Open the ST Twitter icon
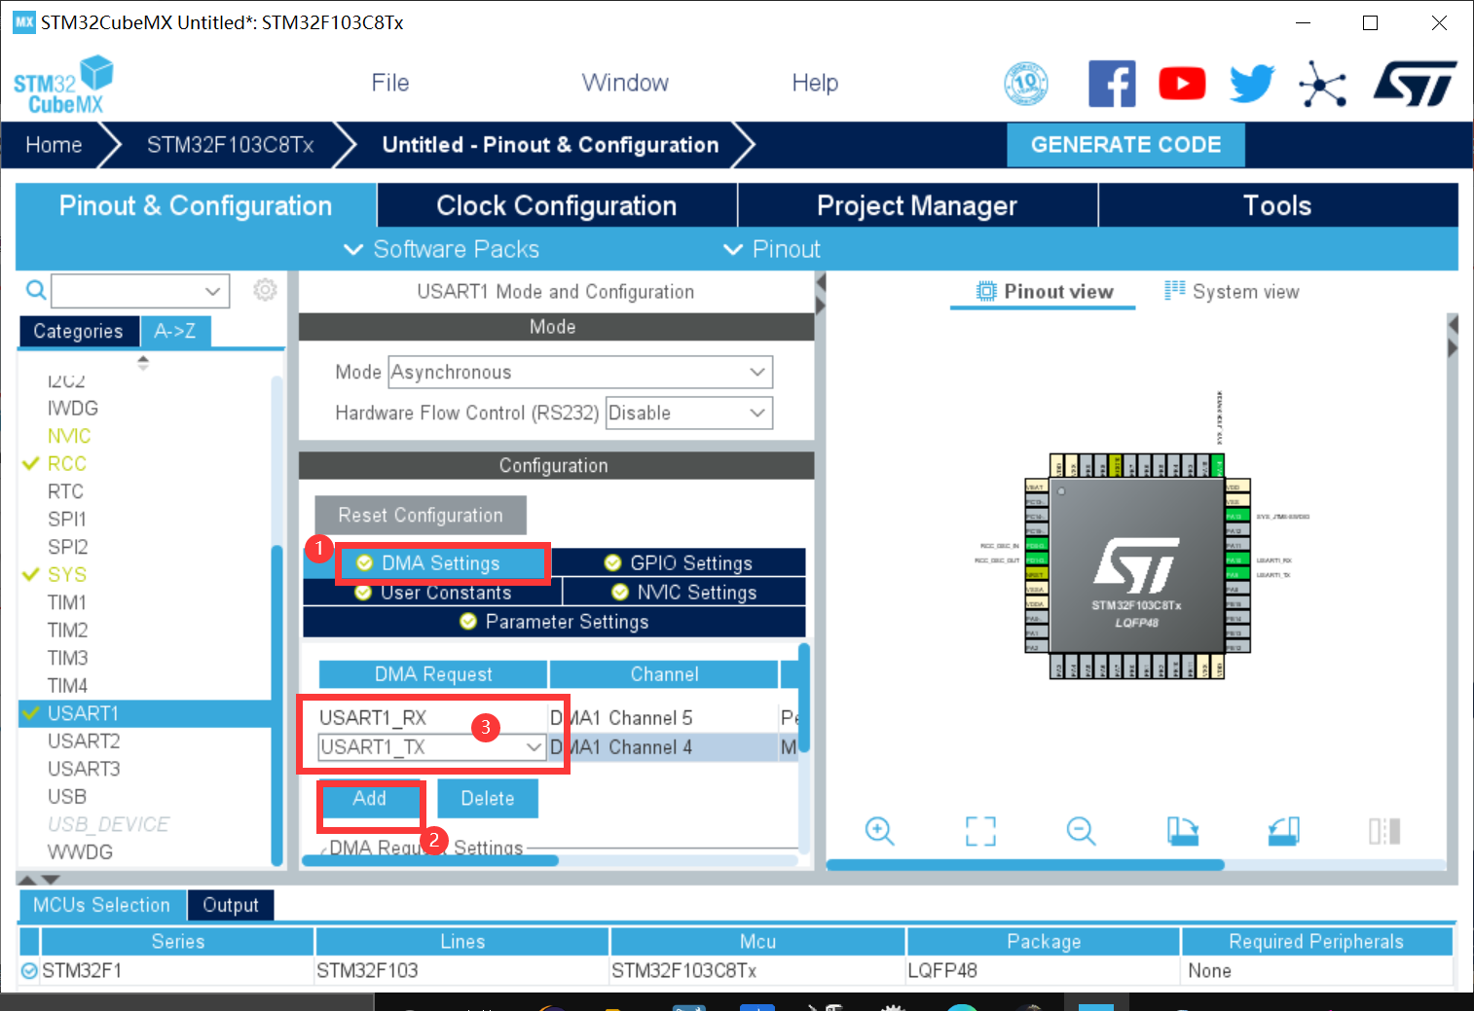 [1252, 84]
